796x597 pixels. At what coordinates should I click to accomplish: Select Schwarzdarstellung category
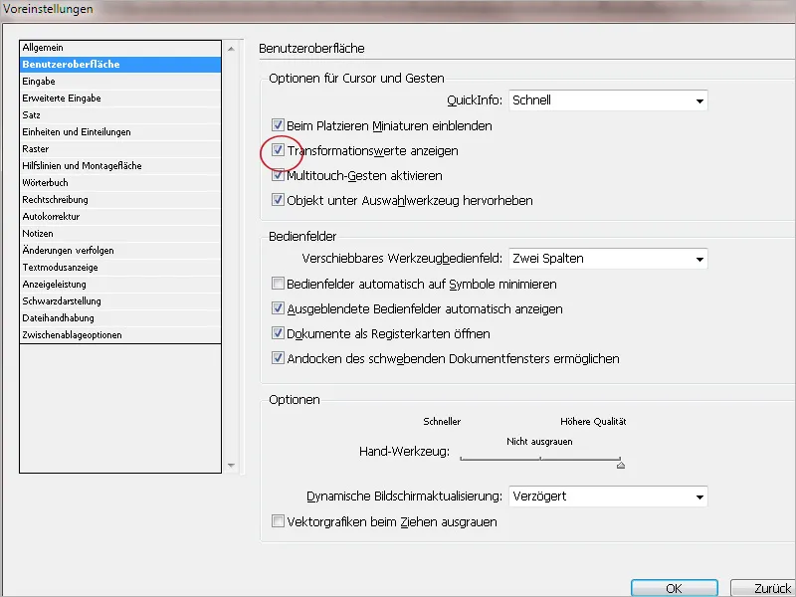click(x=120, y=301)
